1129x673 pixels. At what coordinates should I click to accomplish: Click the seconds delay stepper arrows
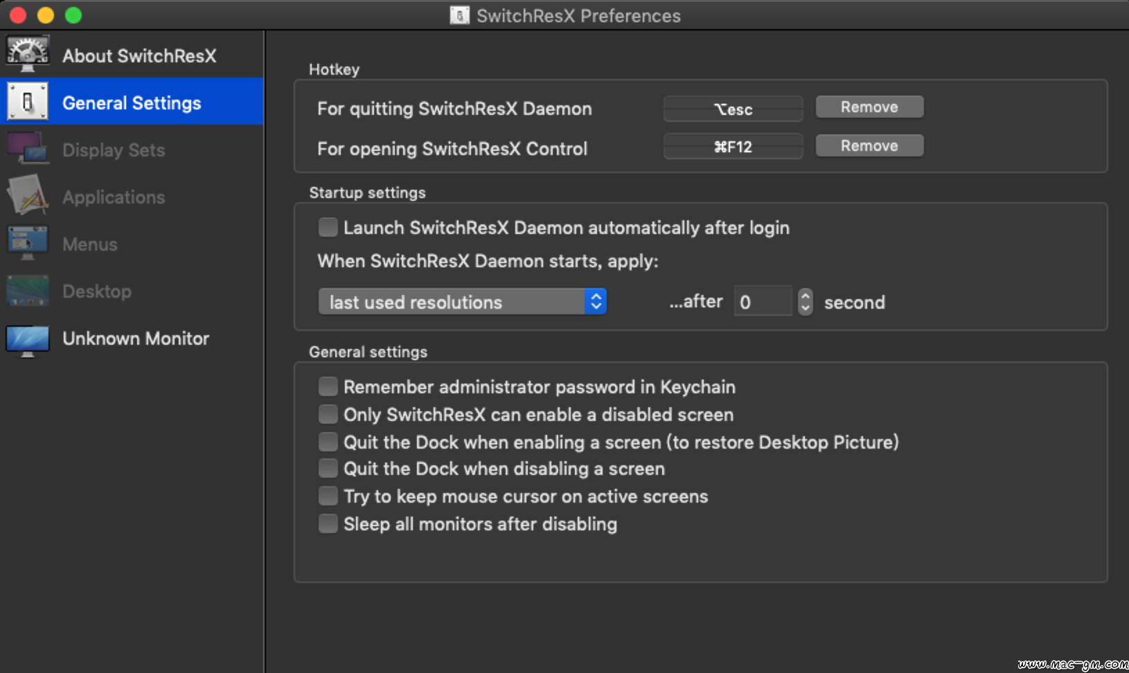pyautogui.click(x=805, y=302)
